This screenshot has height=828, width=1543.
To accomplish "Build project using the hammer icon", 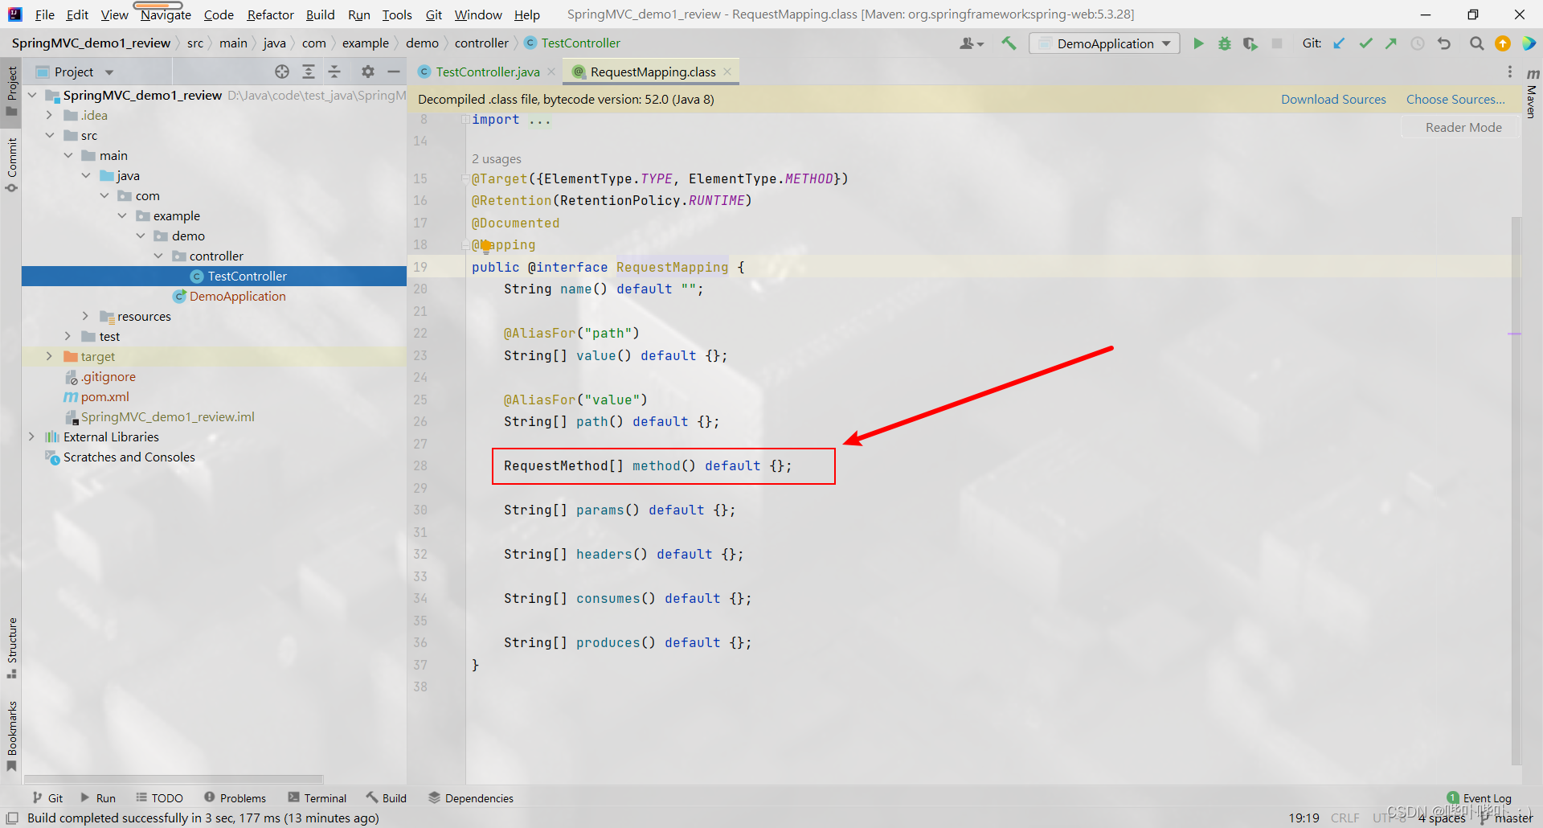I will pyautogui.click(x=1009, y=43).
